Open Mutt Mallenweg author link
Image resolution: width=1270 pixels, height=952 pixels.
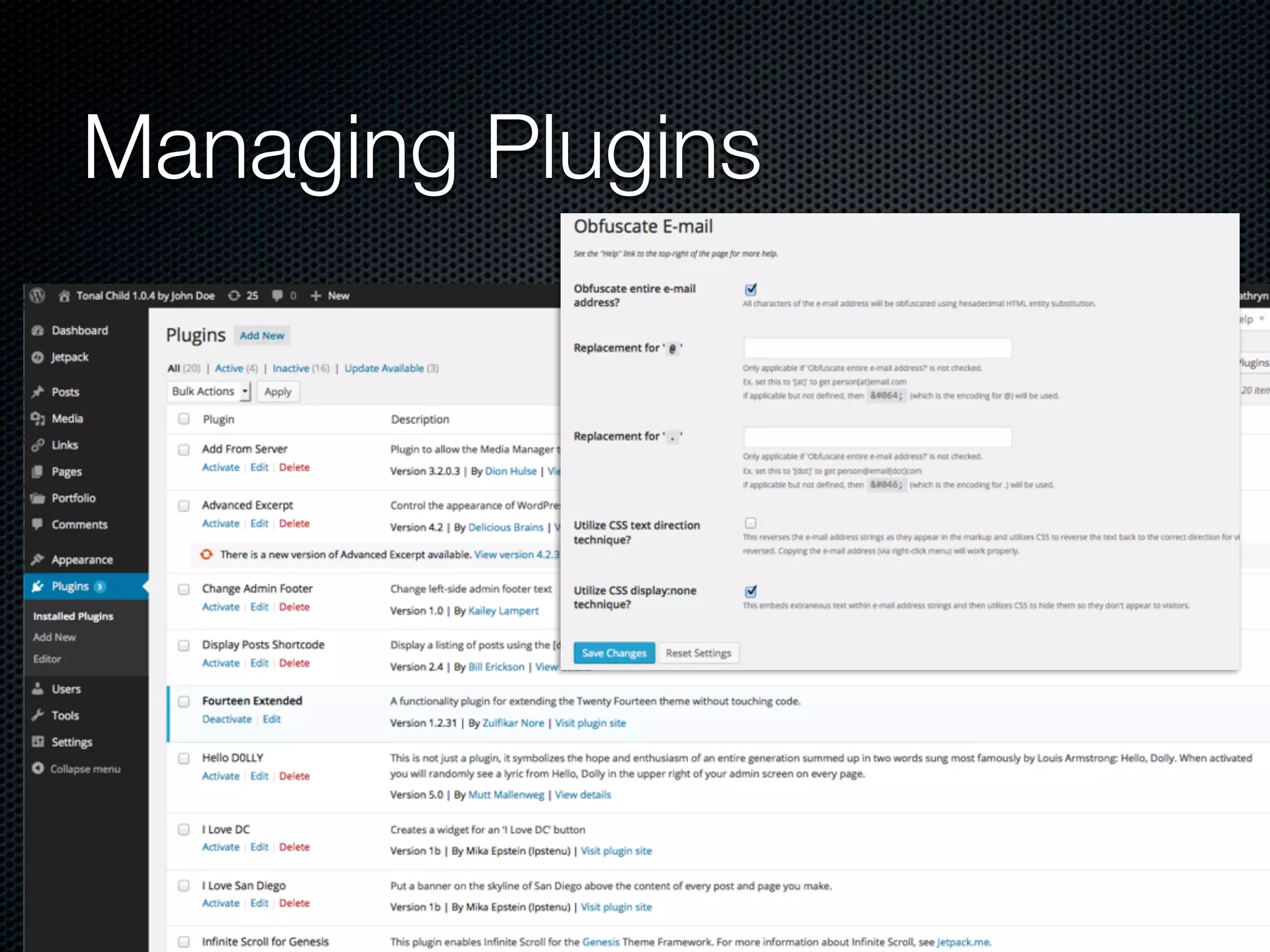pos(506,795)
